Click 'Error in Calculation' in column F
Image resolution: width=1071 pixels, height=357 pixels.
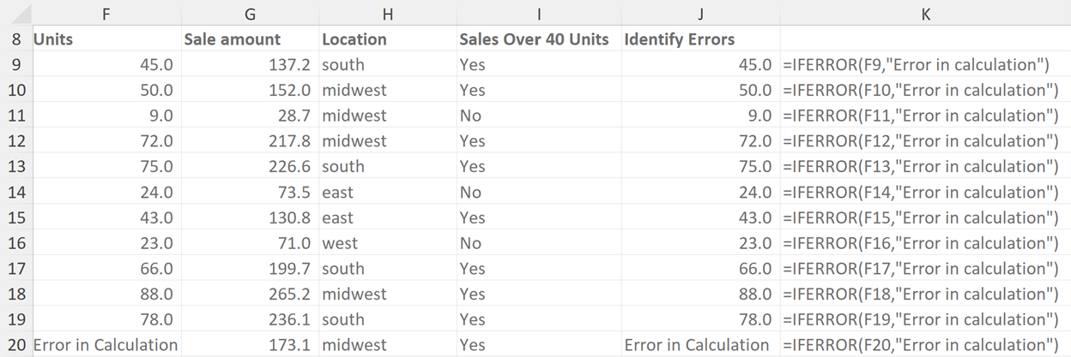pyautogui.click(x=106, y=345)
